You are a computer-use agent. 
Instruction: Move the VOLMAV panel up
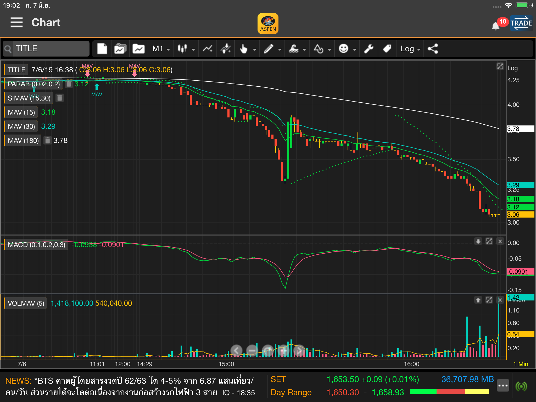click(x=478, y=300)
